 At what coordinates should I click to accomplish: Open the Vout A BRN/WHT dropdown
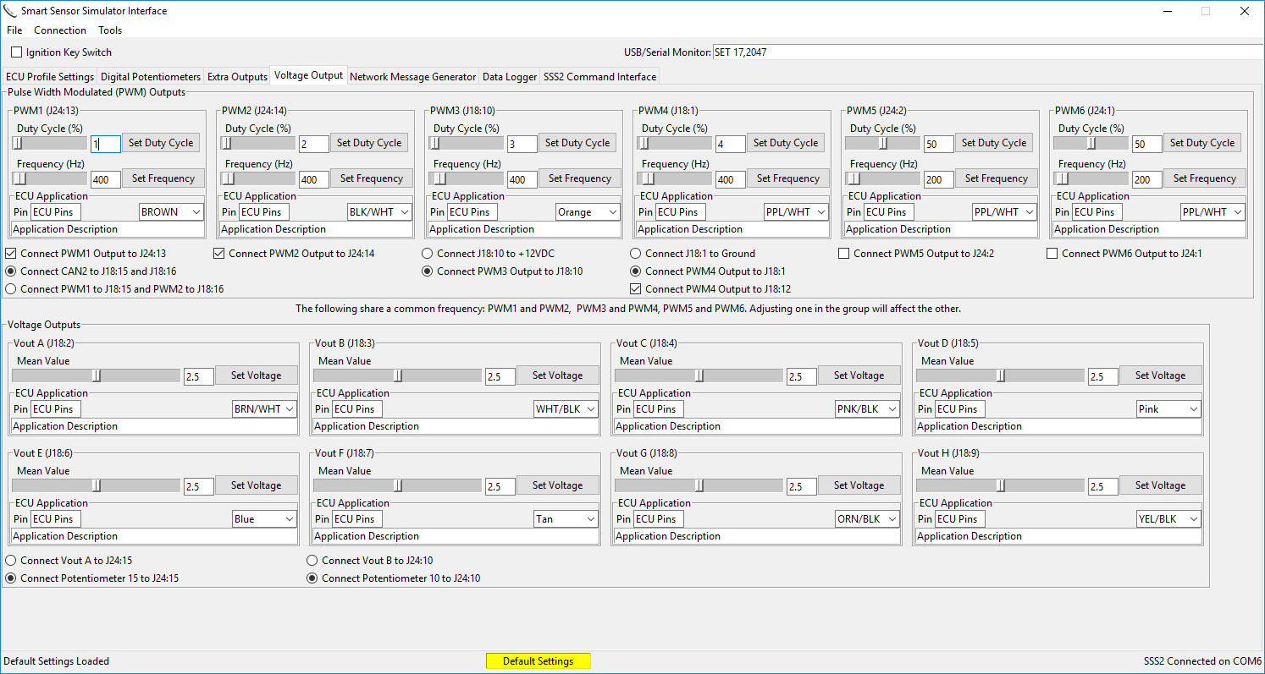click(265, 409)
